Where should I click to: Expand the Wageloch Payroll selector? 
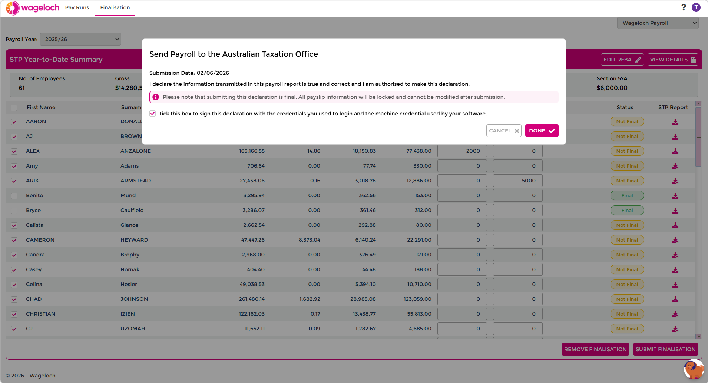pos(658,23)
